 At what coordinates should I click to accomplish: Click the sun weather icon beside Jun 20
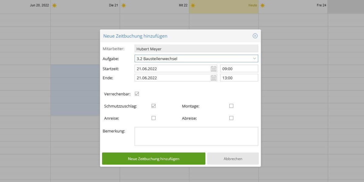(54, 5)
